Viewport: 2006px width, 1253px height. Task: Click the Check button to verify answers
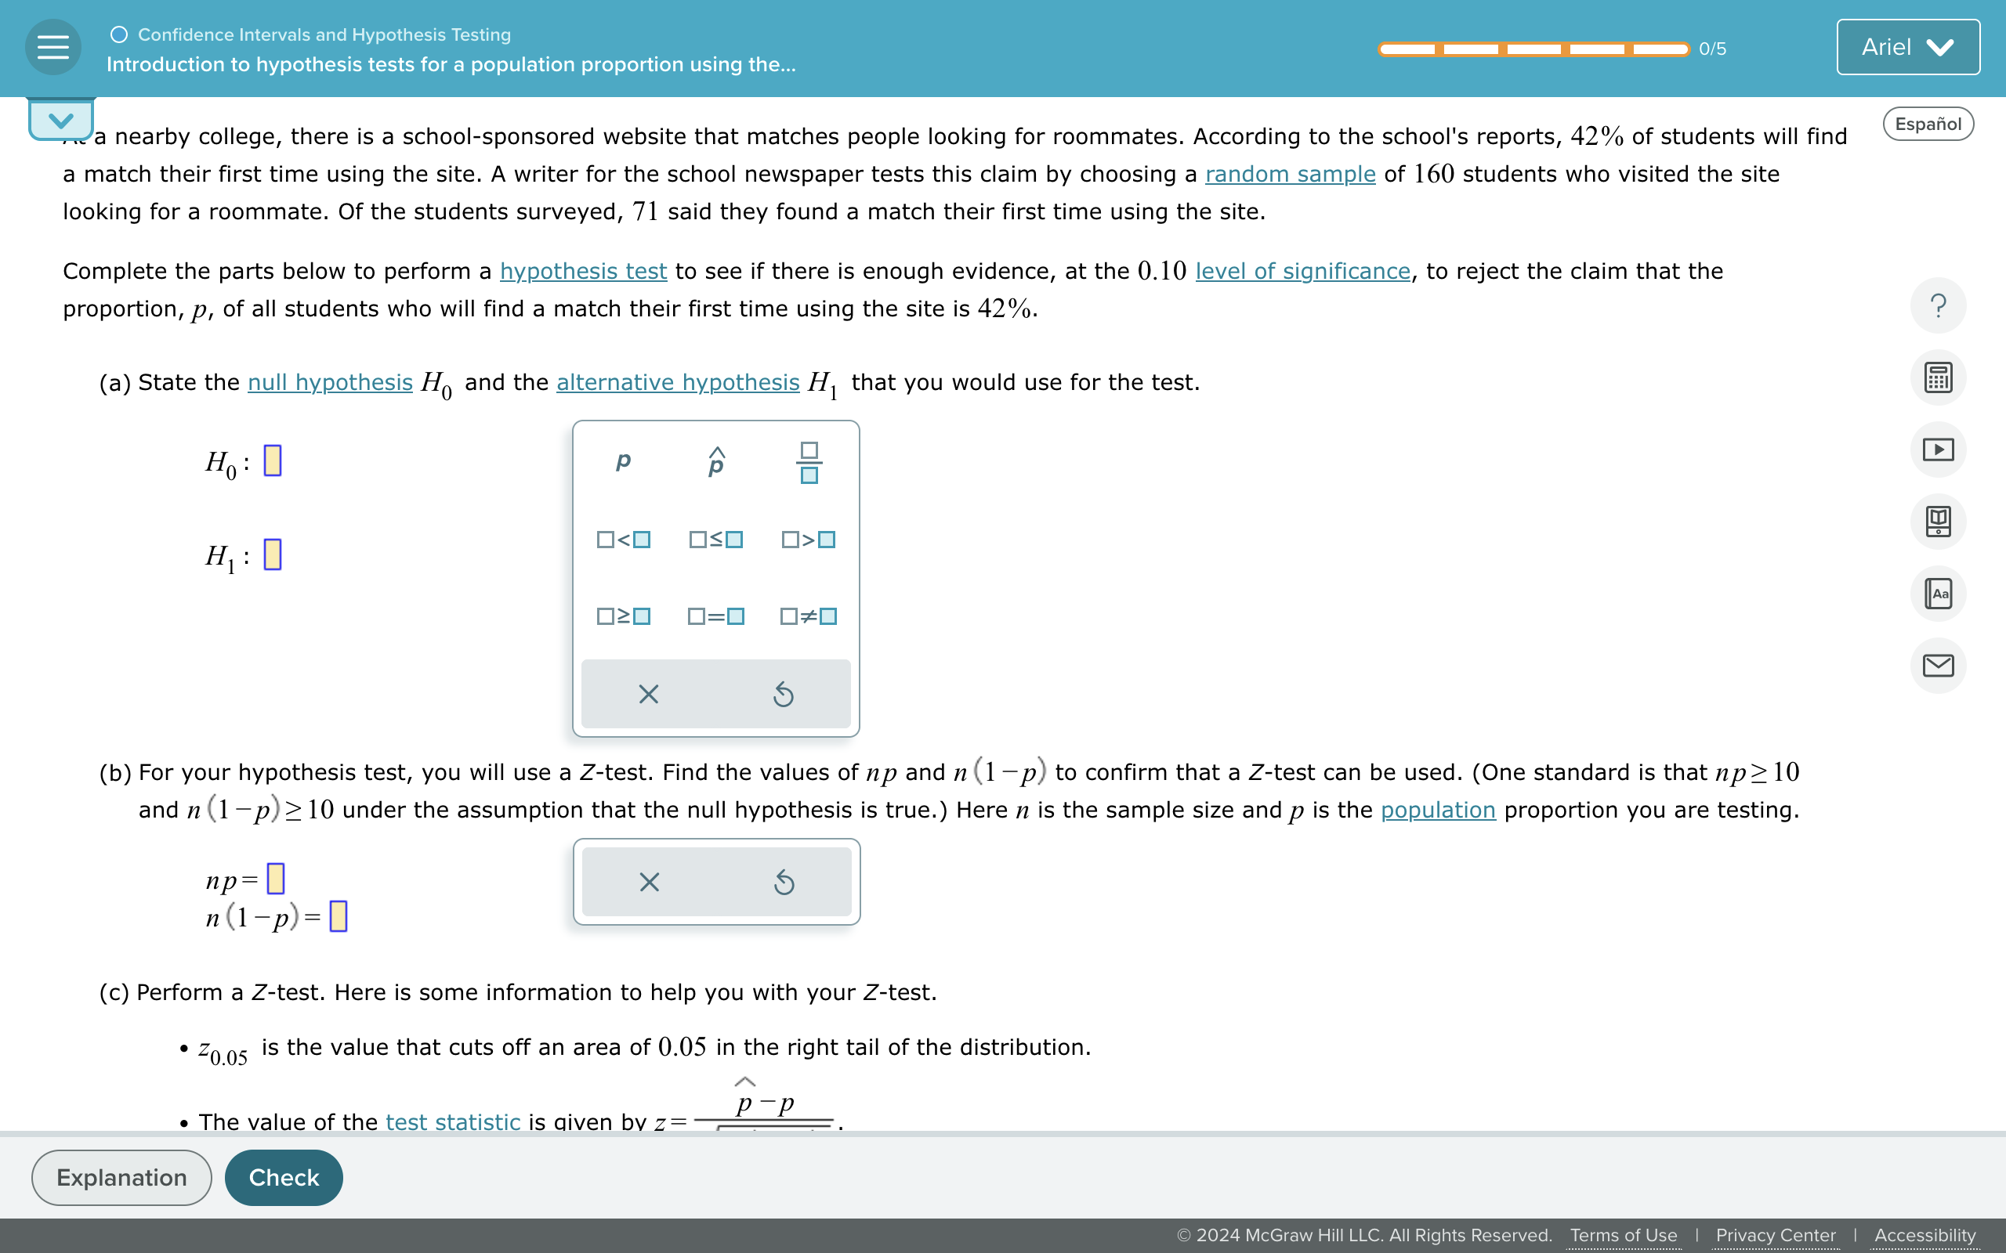[x=283, y=1176]
